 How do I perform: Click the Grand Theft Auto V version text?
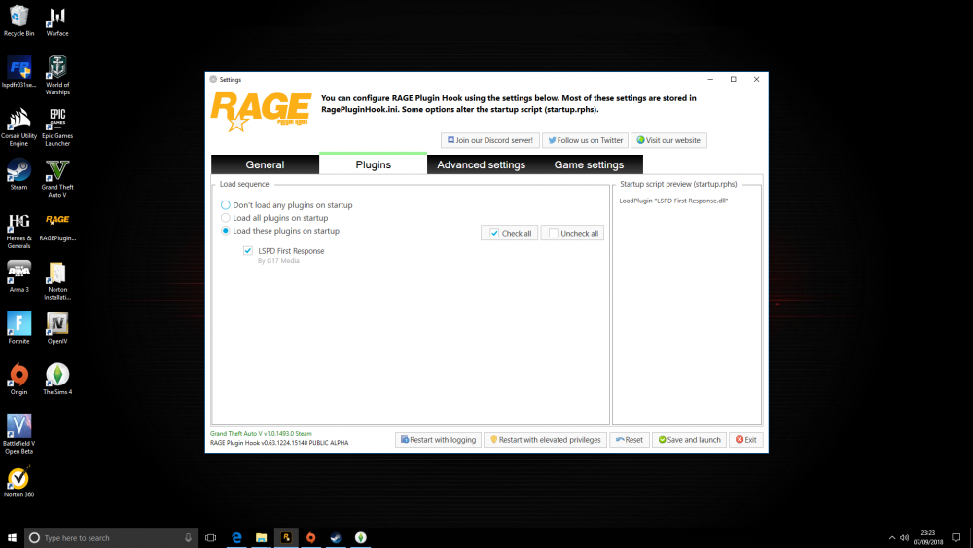261,434
